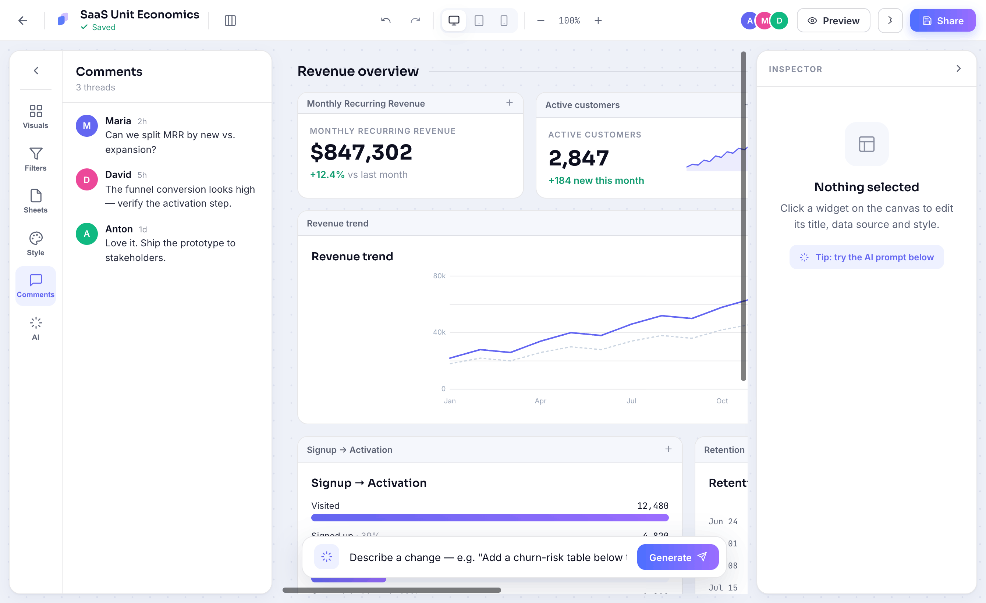Switch to tablet viewport
Image resolution: width=986 pixels, height=603 pixels.
click(479, 20)
